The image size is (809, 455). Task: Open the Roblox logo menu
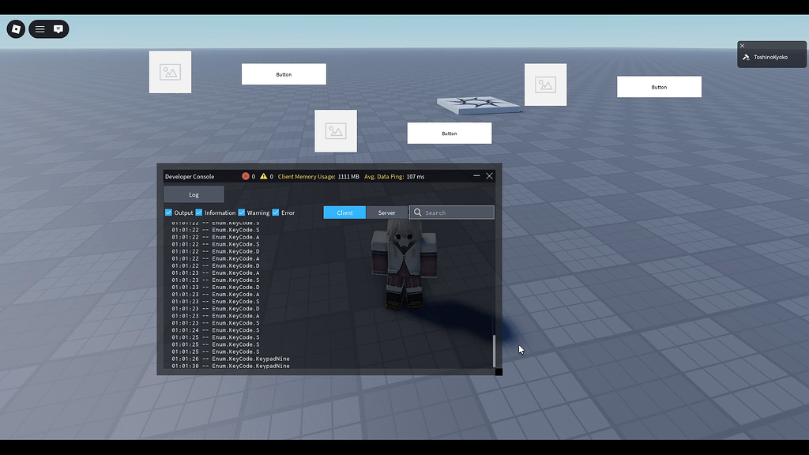point(16,29)
